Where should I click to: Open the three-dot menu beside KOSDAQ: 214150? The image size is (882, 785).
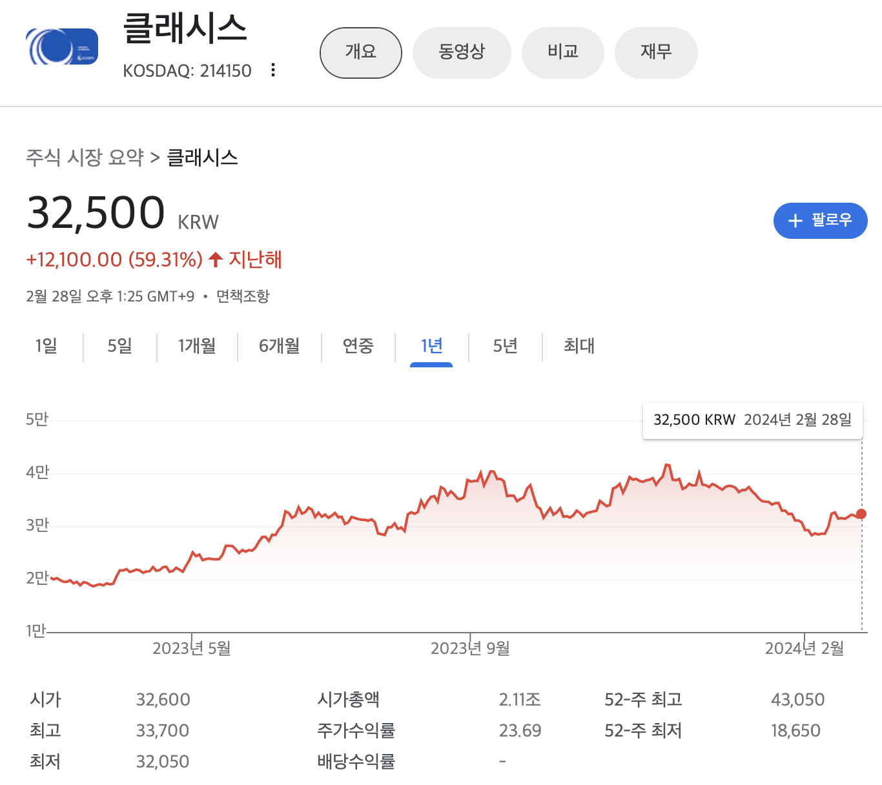point(273,70)
